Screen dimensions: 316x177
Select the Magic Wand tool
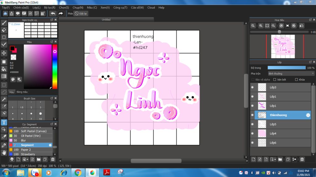click(x=4, y=99)
